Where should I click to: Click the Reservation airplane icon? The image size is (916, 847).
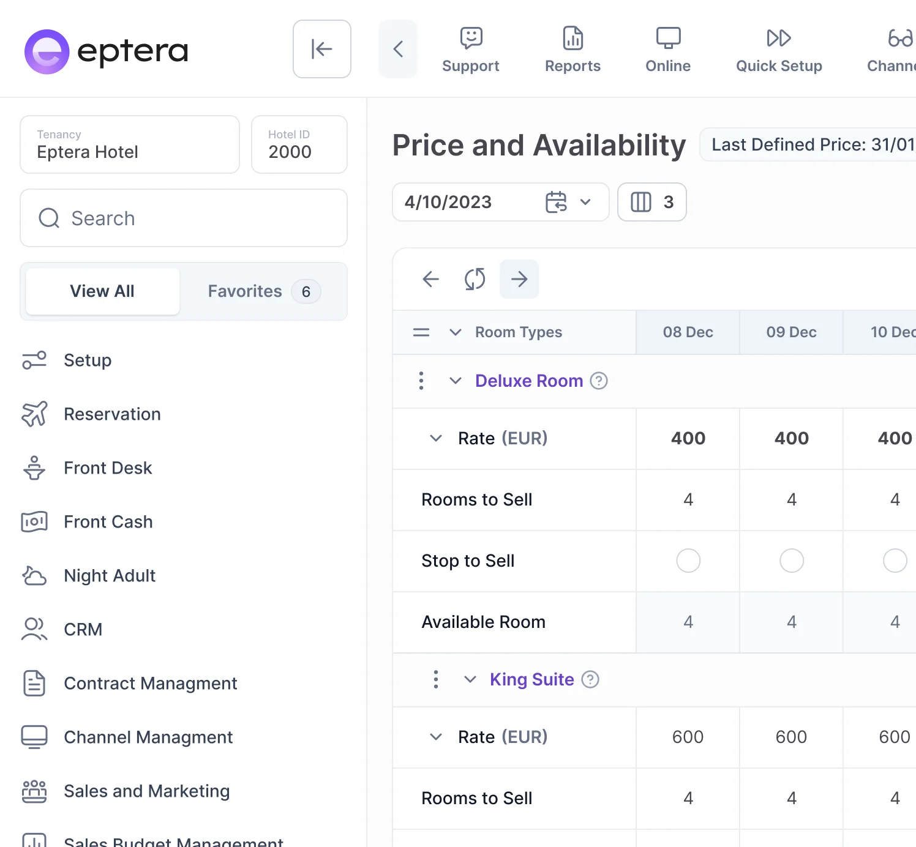34,414
